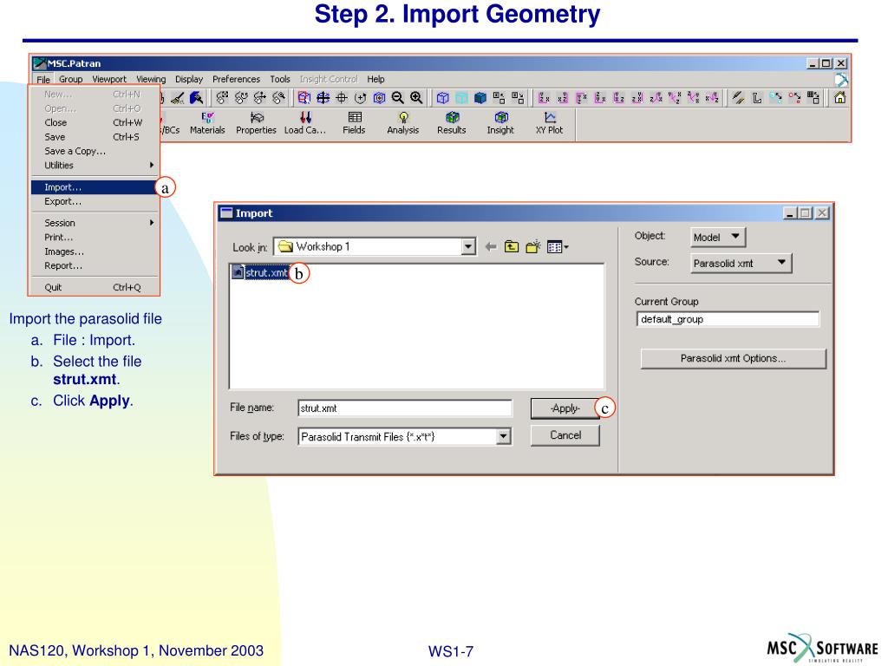The height and width of the screenshot is (666, 888).
Task: Open the Analysis application
Action: [x=402, y=123]
